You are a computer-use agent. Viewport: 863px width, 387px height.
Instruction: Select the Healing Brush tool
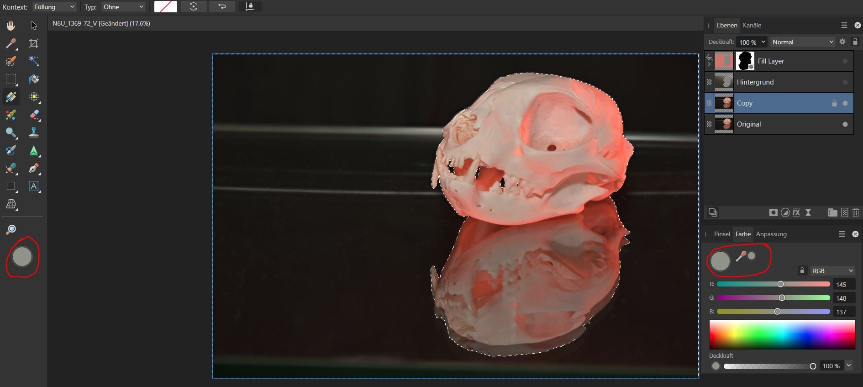point(11,169)
